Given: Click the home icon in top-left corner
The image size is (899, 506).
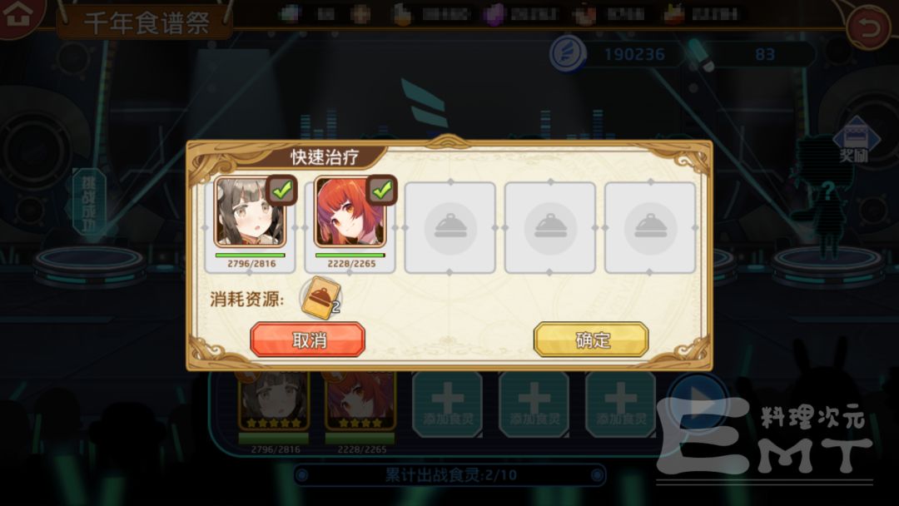Looking at the screenshot, I should [x=17, y=14].
